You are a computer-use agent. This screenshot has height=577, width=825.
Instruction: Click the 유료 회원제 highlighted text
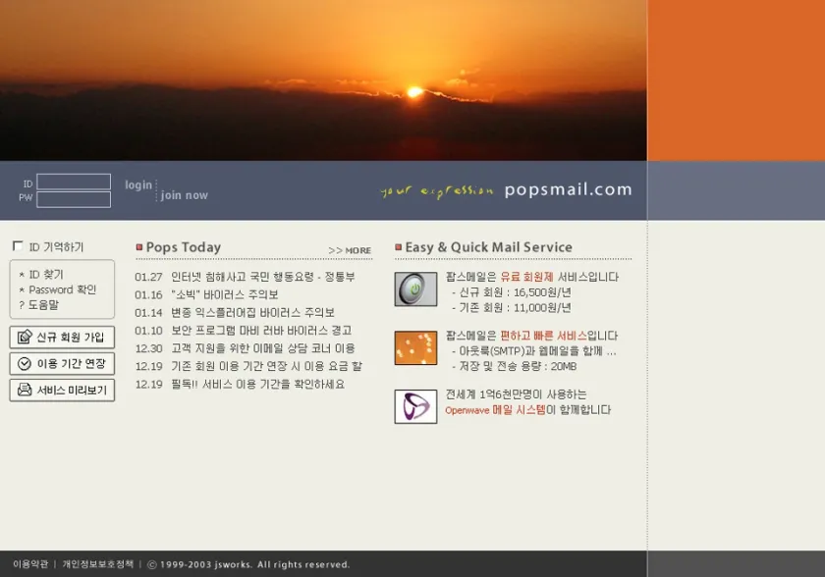point(526,277)
